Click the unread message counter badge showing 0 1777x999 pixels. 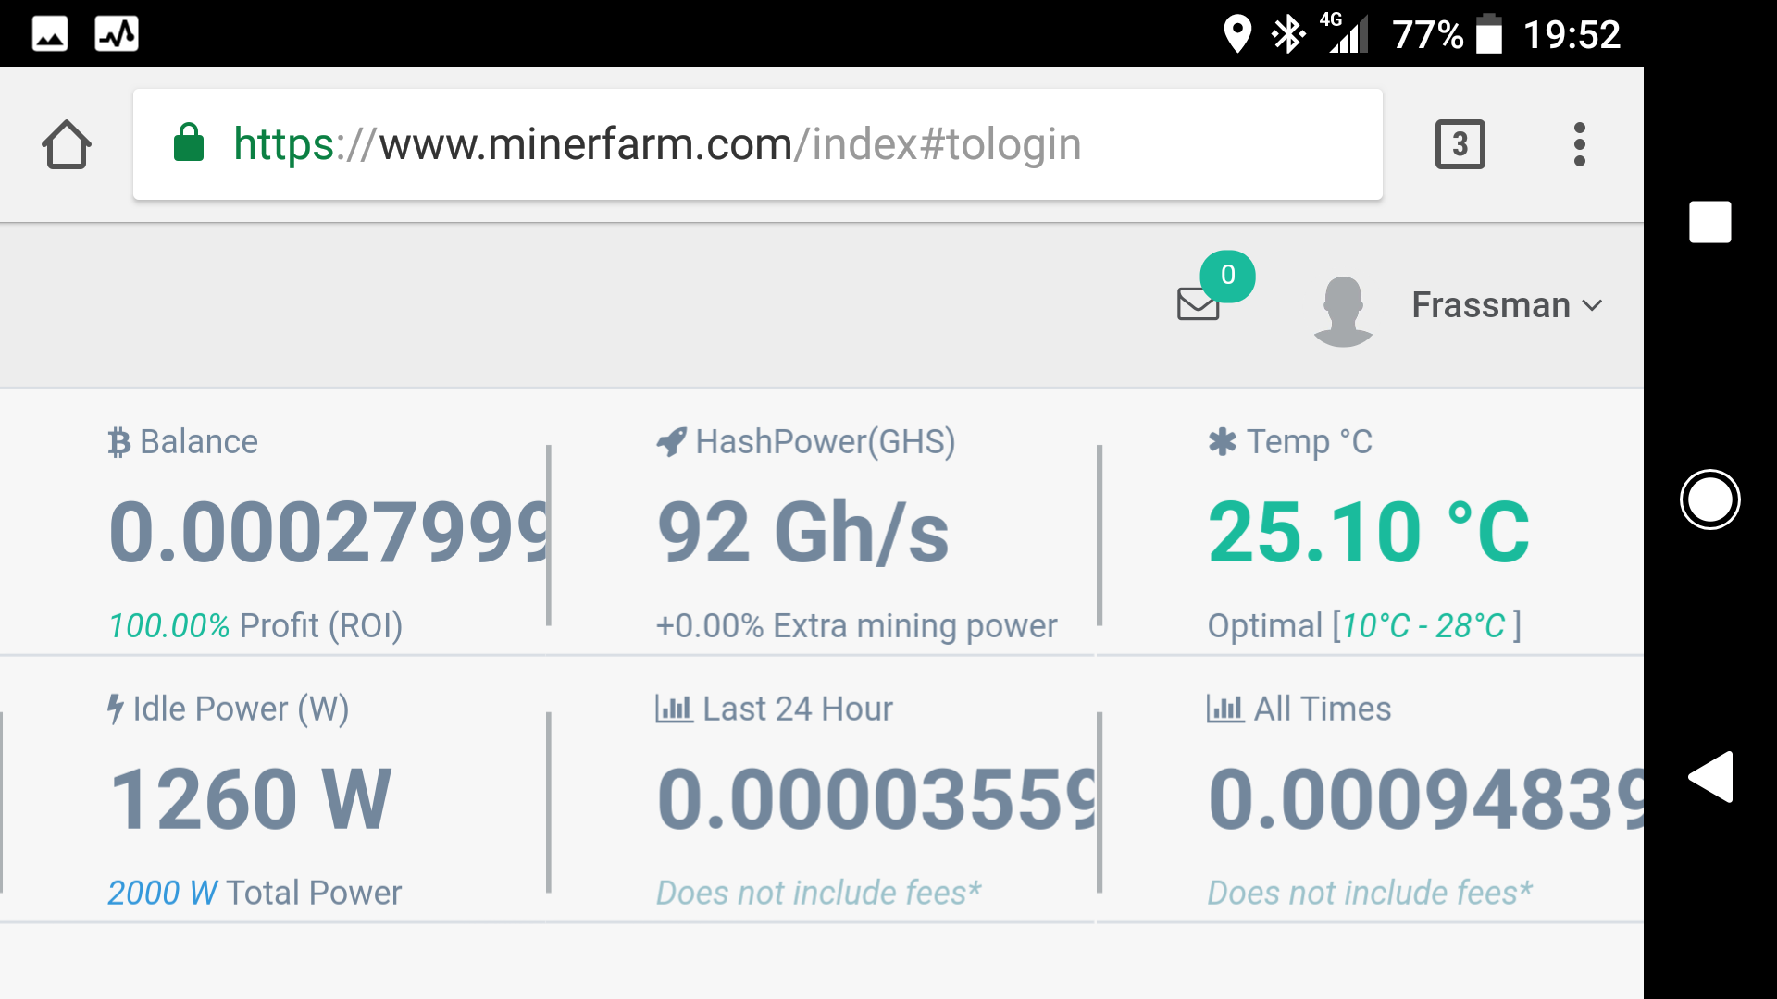1228,274
